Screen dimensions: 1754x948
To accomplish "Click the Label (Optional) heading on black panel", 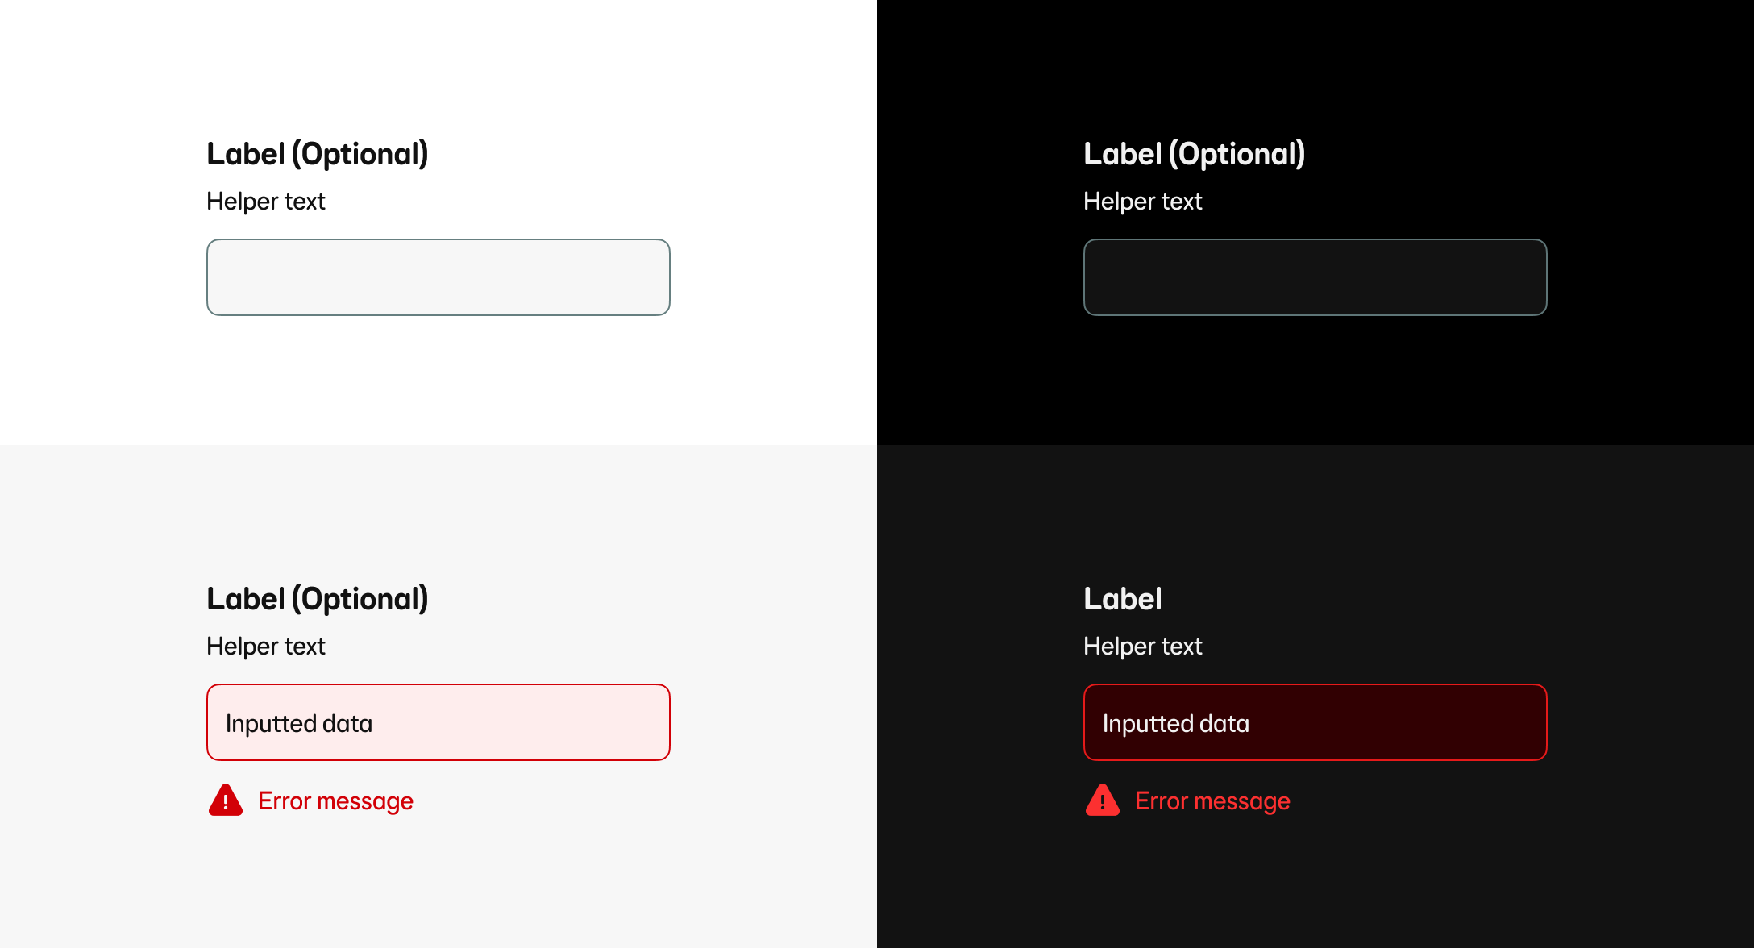I will [1194, 154].
